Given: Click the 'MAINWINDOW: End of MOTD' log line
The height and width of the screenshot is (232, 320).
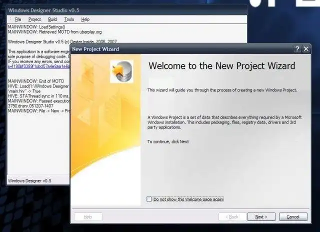Looking at the screenshot, I should pos(36,81).
